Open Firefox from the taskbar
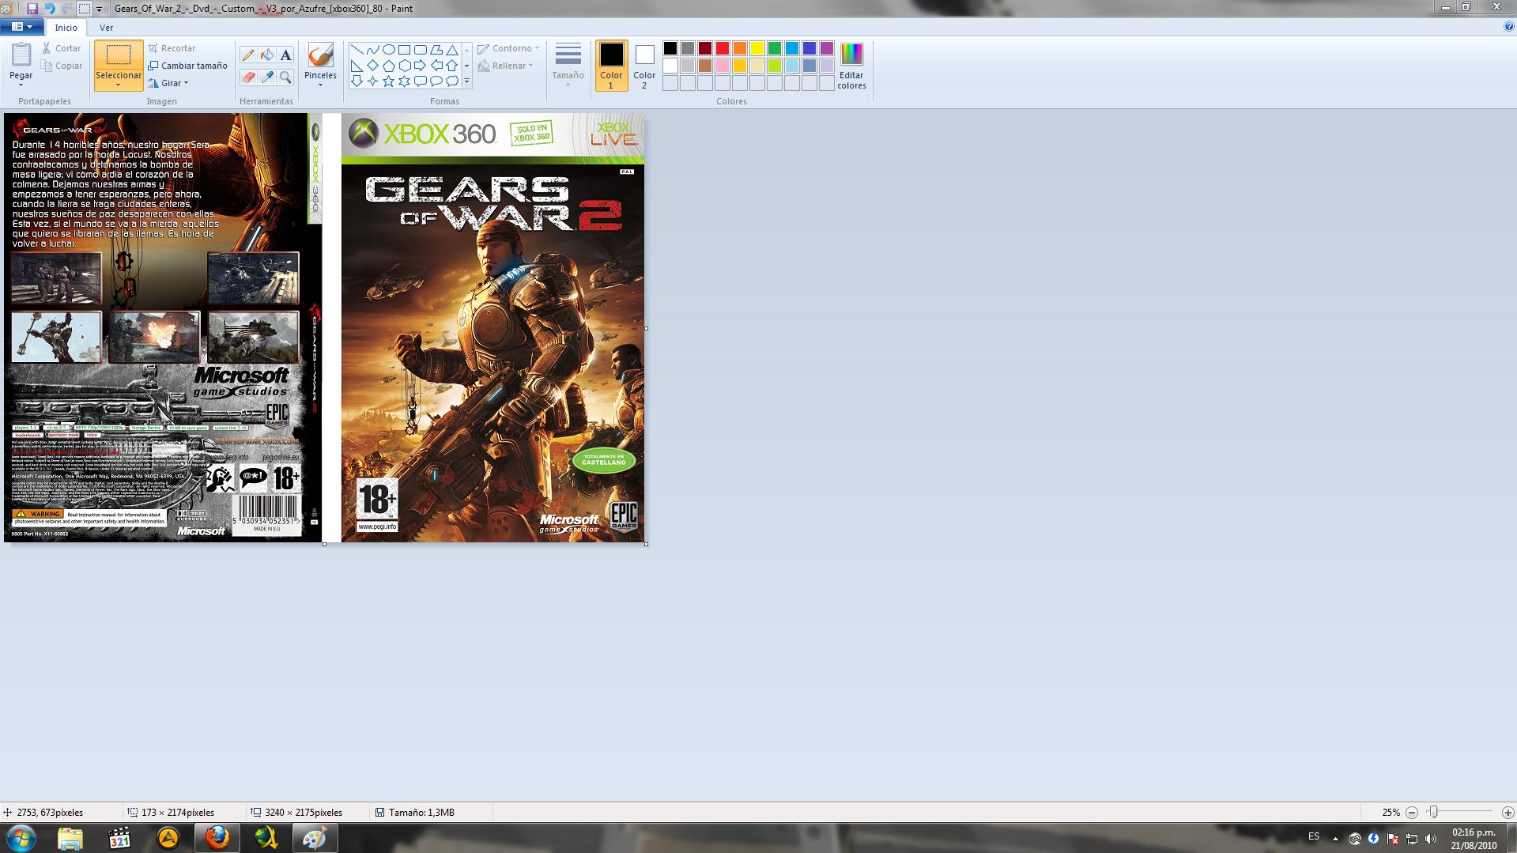Image resolution: width=1517 pixels, height=853 pixels. pyautogui.click(x=217, y=838)
